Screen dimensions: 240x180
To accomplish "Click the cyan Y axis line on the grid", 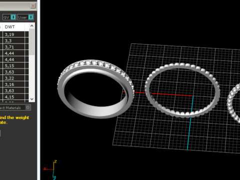I will tap(190, 122).
